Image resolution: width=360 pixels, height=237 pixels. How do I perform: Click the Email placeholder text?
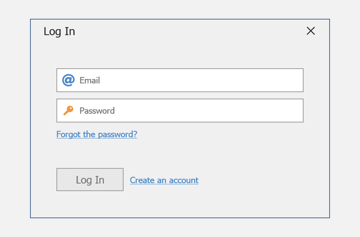tap(90, 80)
